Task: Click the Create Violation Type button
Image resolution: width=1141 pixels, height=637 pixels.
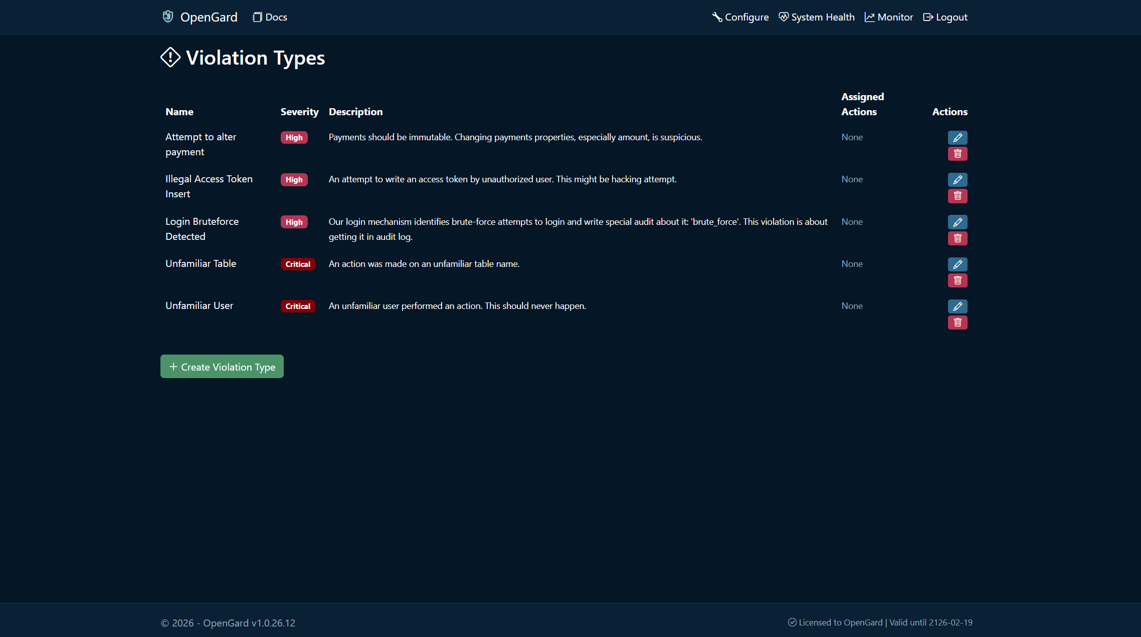Action: pyautogui.click(x=222, y=366)
